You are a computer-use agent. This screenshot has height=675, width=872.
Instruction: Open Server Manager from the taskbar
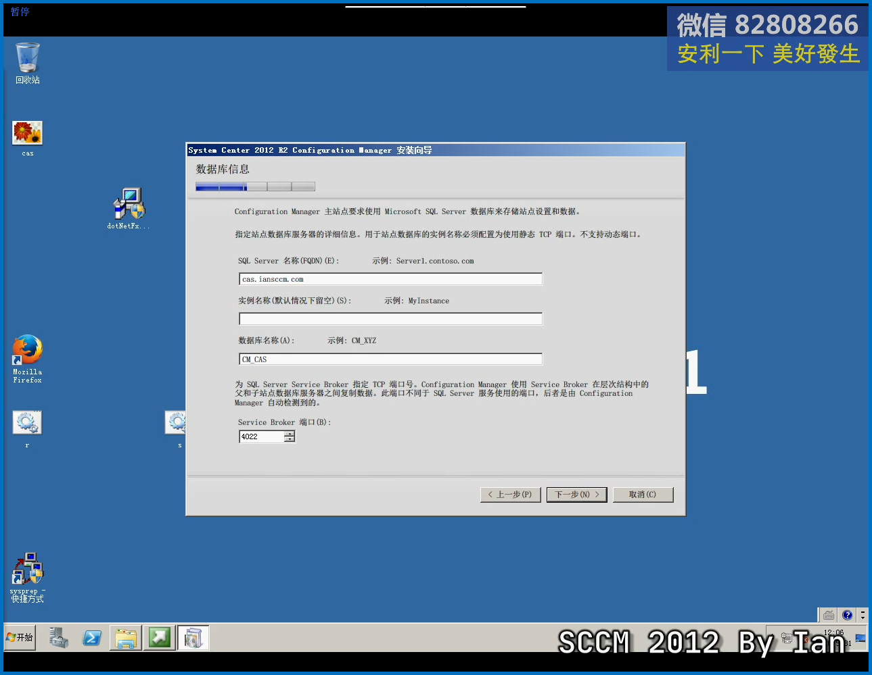coord(59,637)
